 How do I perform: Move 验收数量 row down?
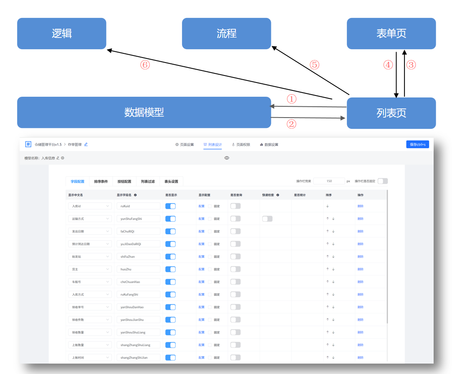(x=333, y=332)
